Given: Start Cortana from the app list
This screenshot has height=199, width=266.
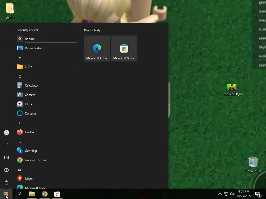Looking at the screenshot, I should click(x=47, y=113).
